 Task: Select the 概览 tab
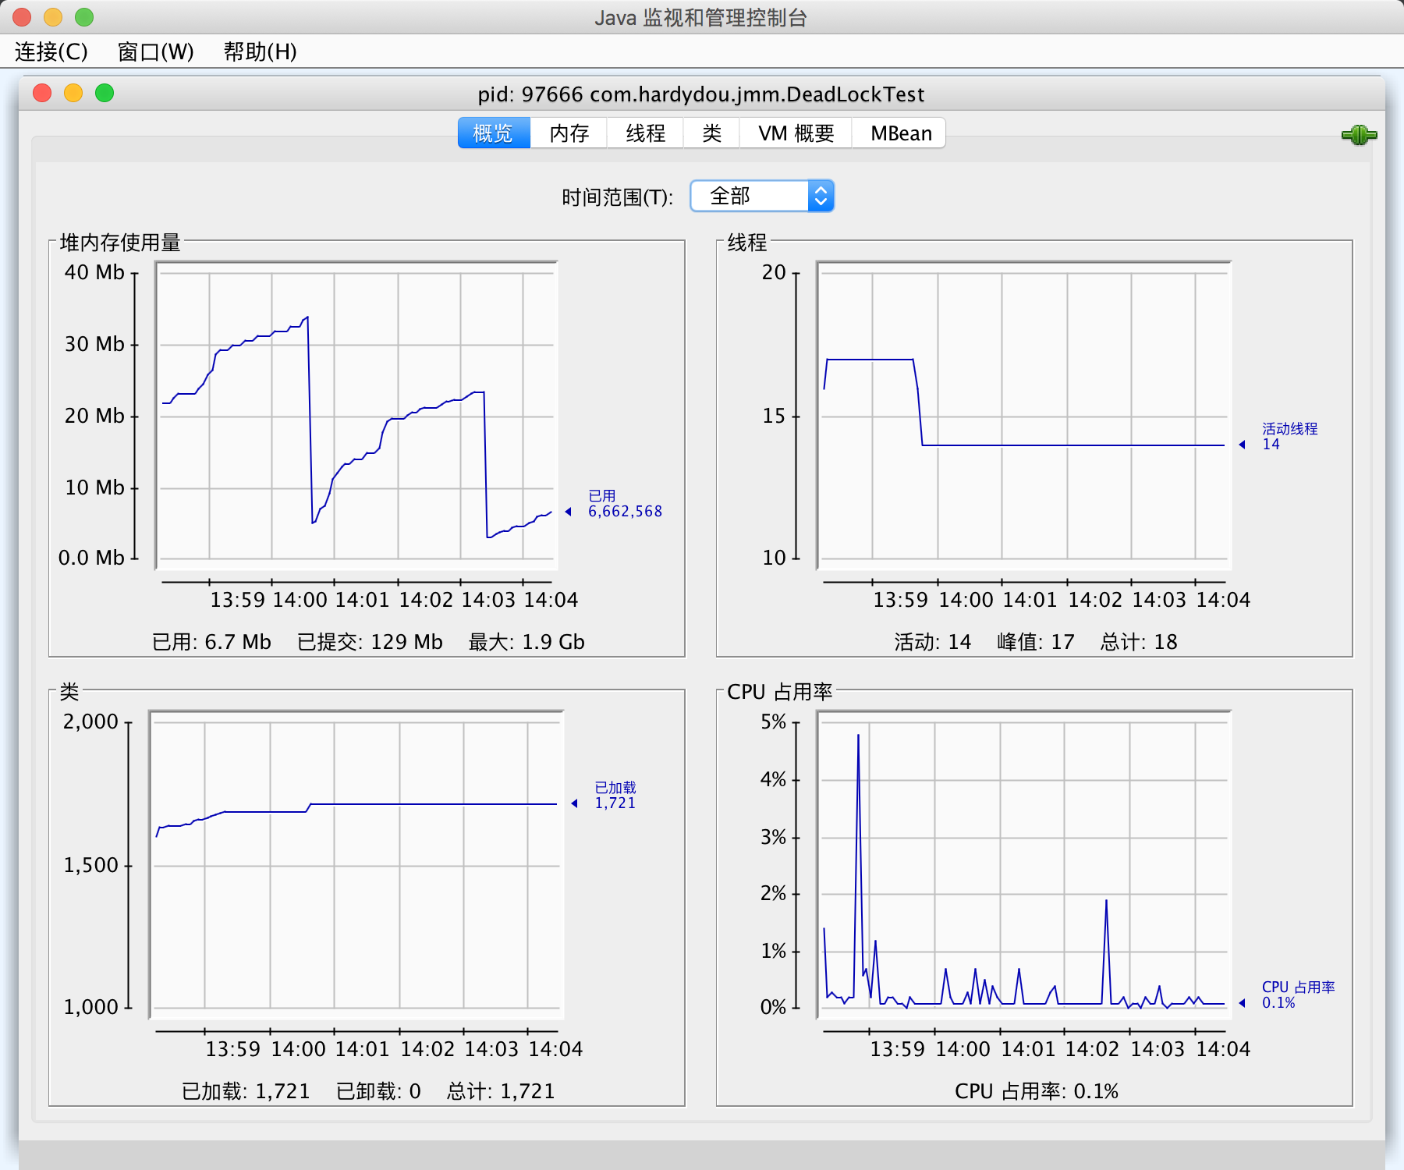[492, 133]
